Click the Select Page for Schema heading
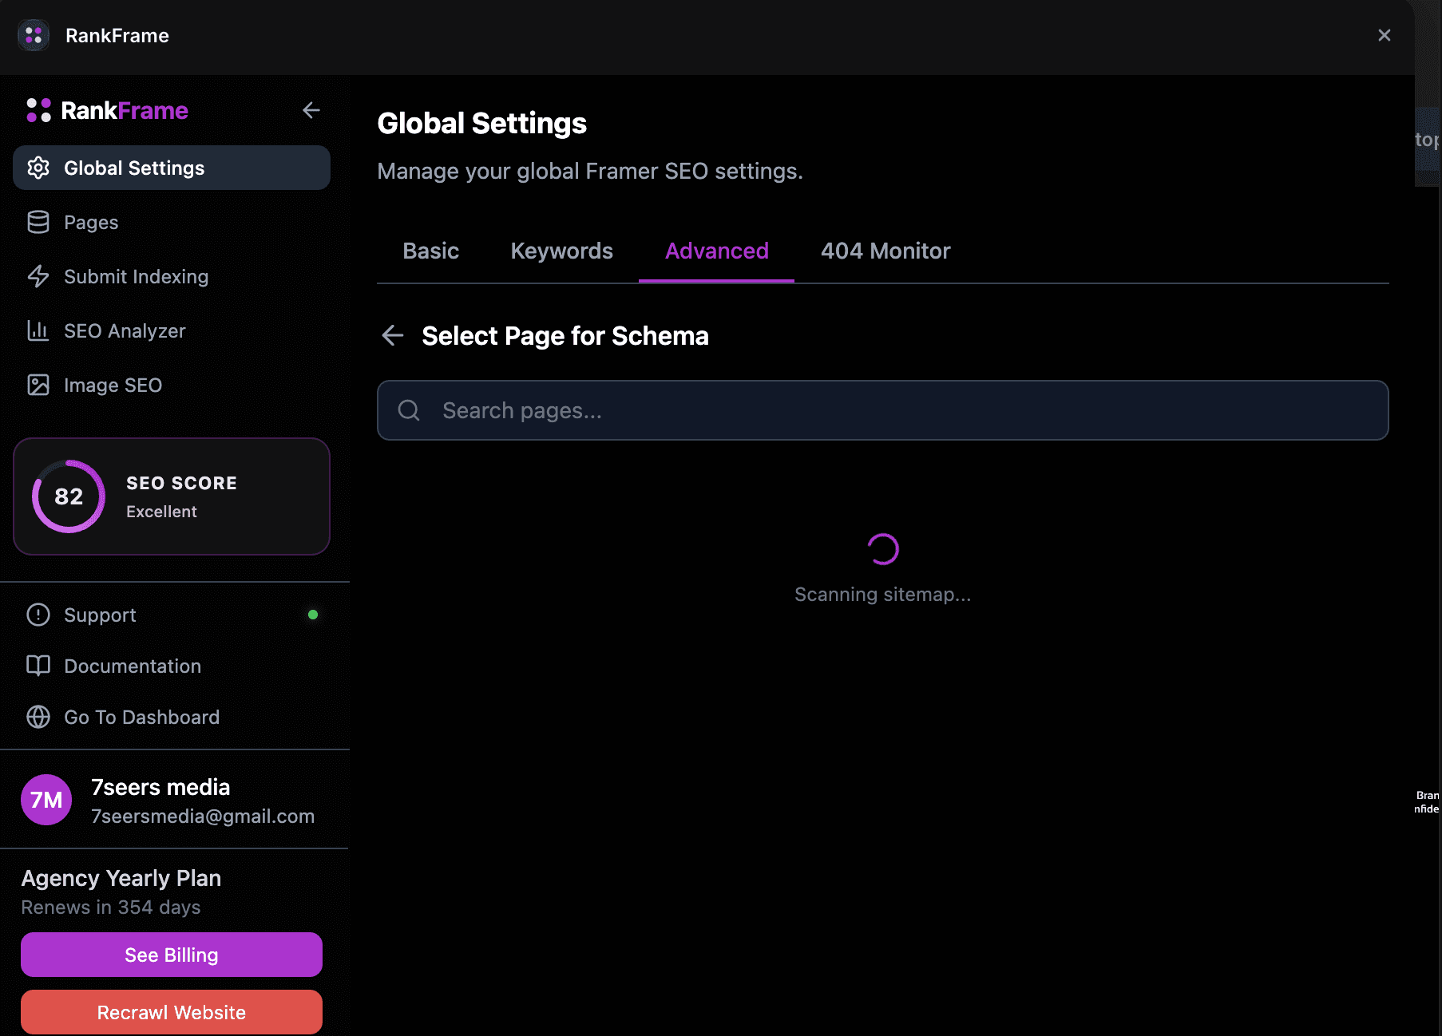Image resolution: width=1442 pixels, height=1036 pixels. click(565, 336)
